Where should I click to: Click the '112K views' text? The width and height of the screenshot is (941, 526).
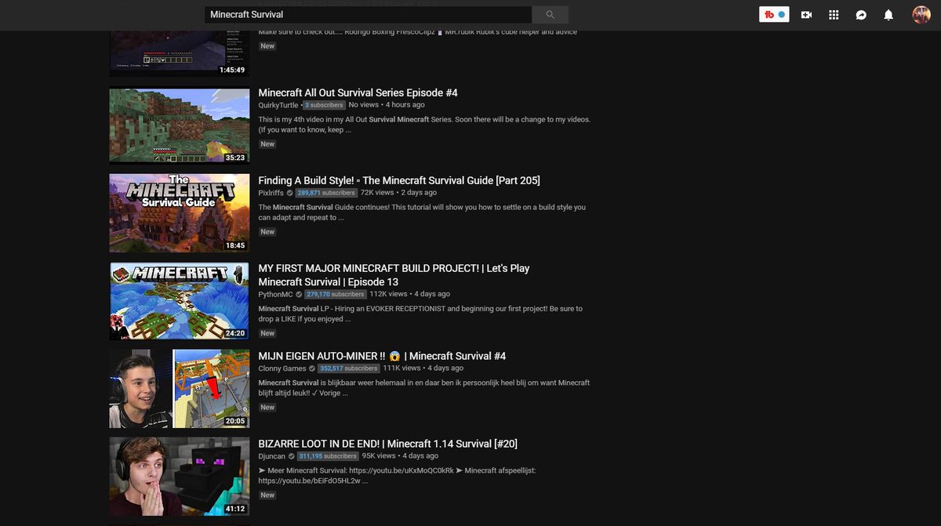coord(388,294)
